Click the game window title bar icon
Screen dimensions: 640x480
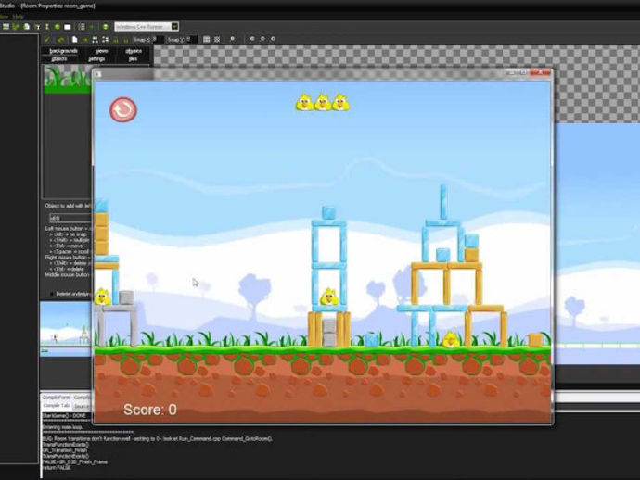pyautogui.click(x=98, y=74)
